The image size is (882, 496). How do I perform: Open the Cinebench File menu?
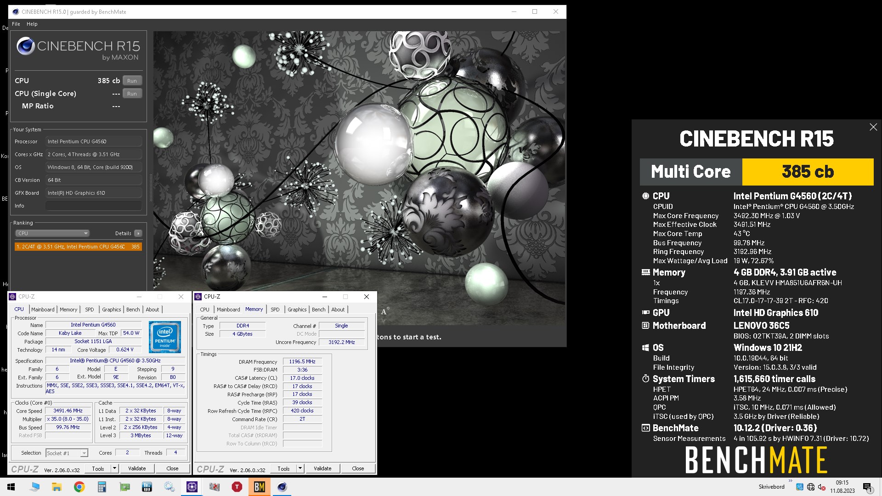(x=16, y=24)
